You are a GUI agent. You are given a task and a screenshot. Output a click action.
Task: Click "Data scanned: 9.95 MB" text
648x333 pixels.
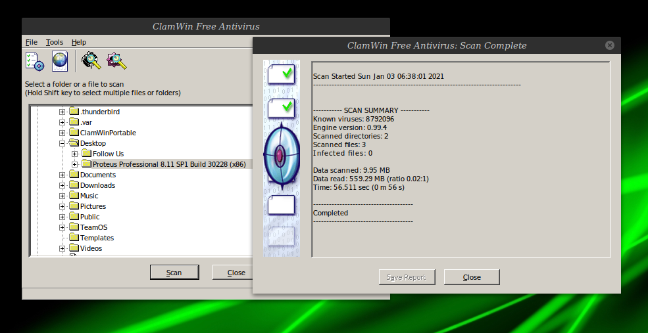pos(351,170)
